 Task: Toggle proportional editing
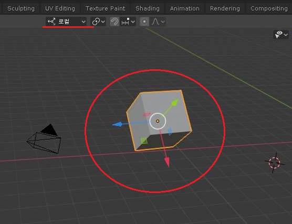144,22
